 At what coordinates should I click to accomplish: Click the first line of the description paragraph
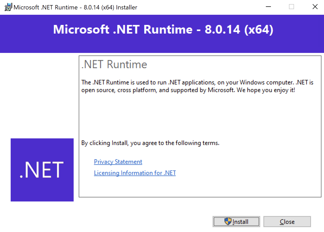[197, 82]
